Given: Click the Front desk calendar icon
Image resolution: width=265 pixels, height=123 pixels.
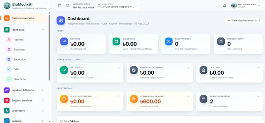Looking at the screenshot, I should click(x=7, y=30).
